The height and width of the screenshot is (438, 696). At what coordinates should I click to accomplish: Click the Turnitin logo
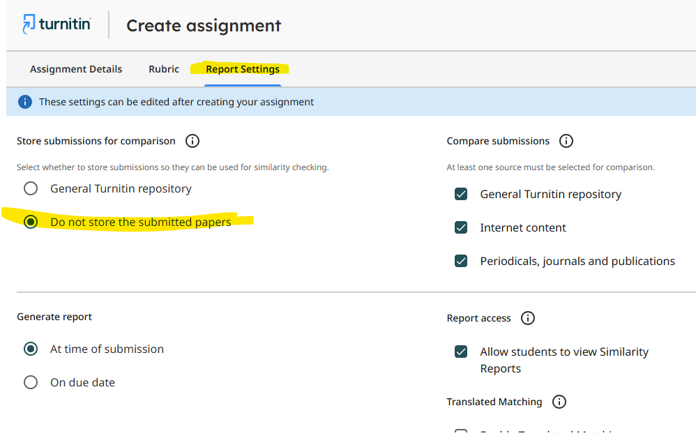[x=56, y=24]
